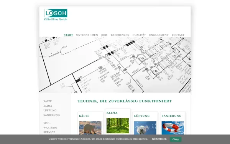Select KÄLTE in the left sidebar

tap(48, 101)
